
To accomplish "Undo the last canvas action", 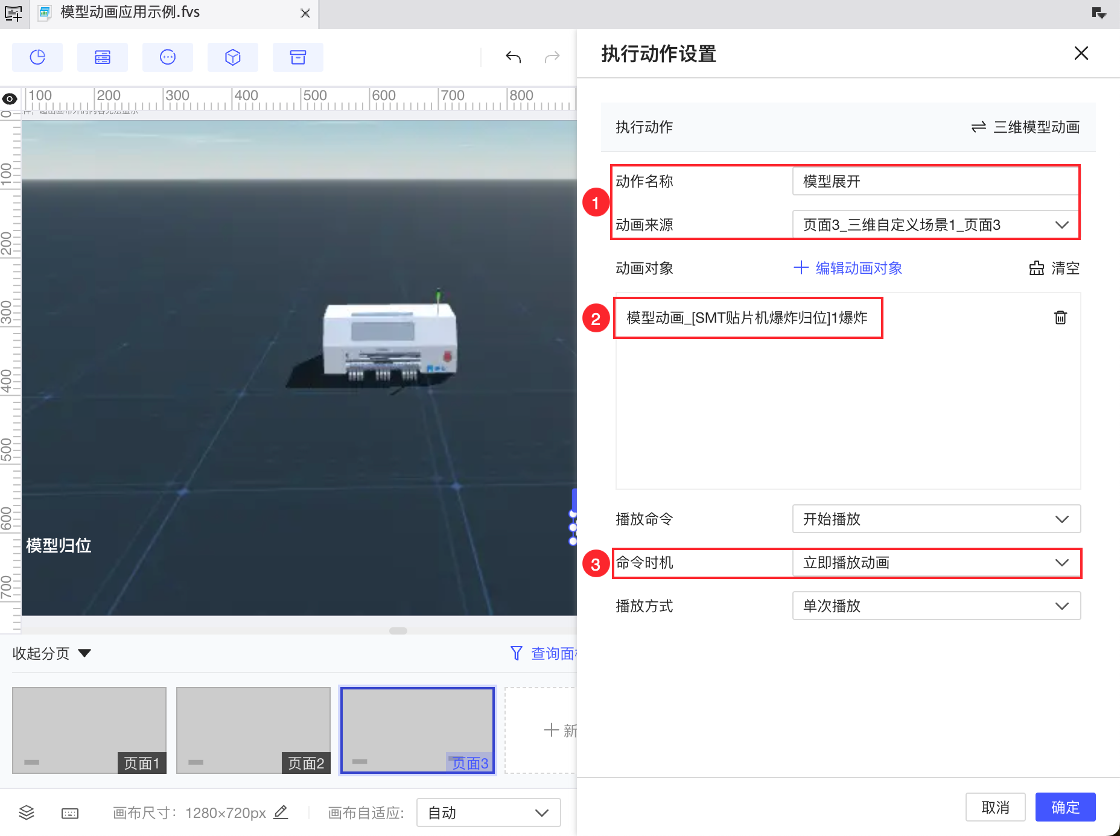I will [514, 57].
